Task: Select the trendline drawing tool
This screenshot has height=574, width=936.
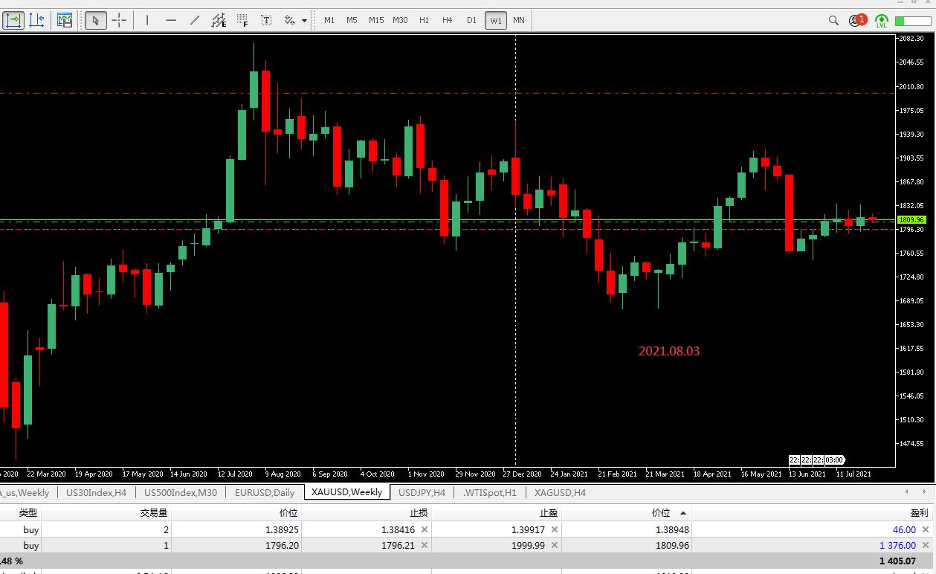Action: click(x=195, y=20)
